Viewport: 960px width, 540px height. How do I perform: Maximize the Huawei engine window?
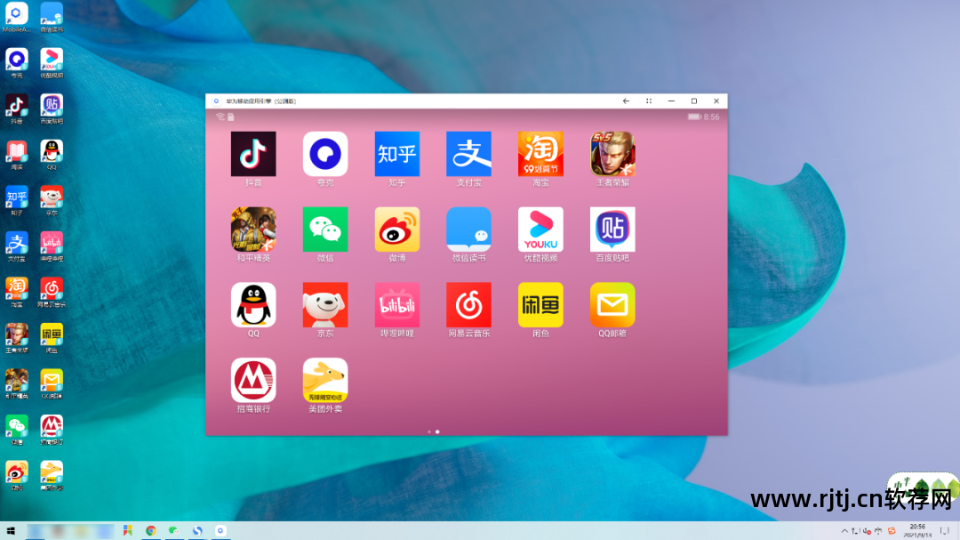point(693,101)
